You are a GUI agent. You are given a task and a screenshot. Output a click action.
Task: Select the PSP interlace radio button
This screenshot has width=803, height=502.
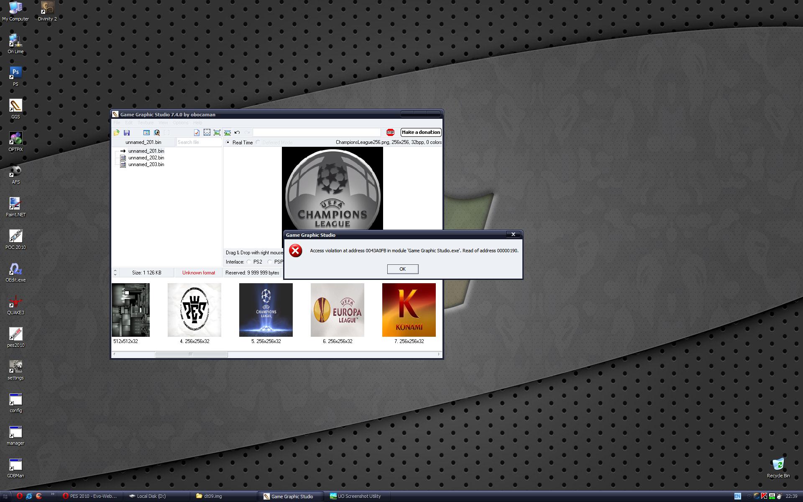tap(270, 262)
